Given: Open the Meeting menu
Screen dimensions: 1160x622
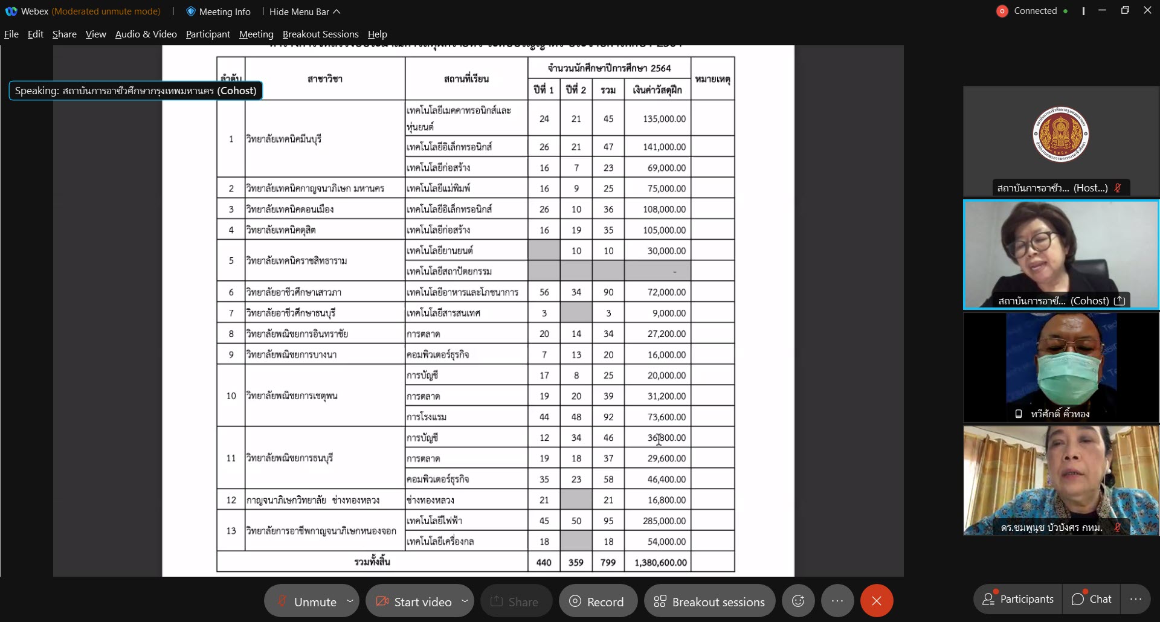Looking at the screenshot, I should 256,34.
